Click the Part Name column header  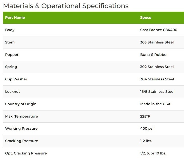(x=15, y=17)
